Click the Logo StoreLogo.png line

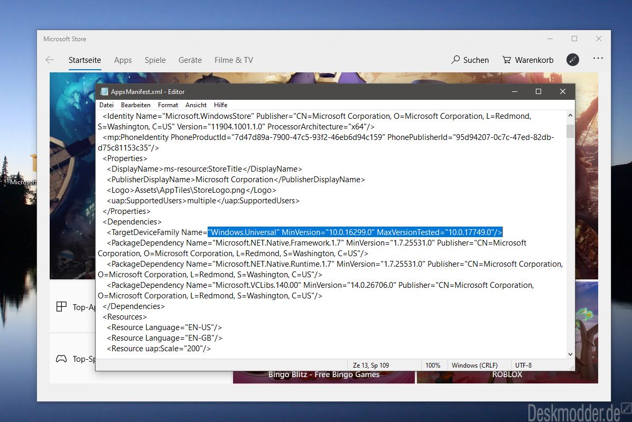pyautogui.click(x=191, y=190)
